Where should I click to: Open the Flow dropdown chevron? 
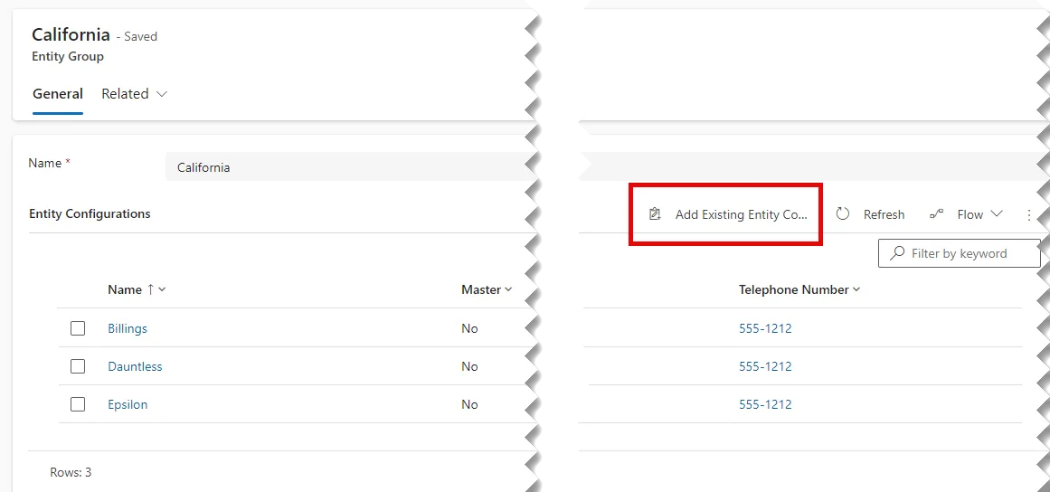click(x=997, y=214)
